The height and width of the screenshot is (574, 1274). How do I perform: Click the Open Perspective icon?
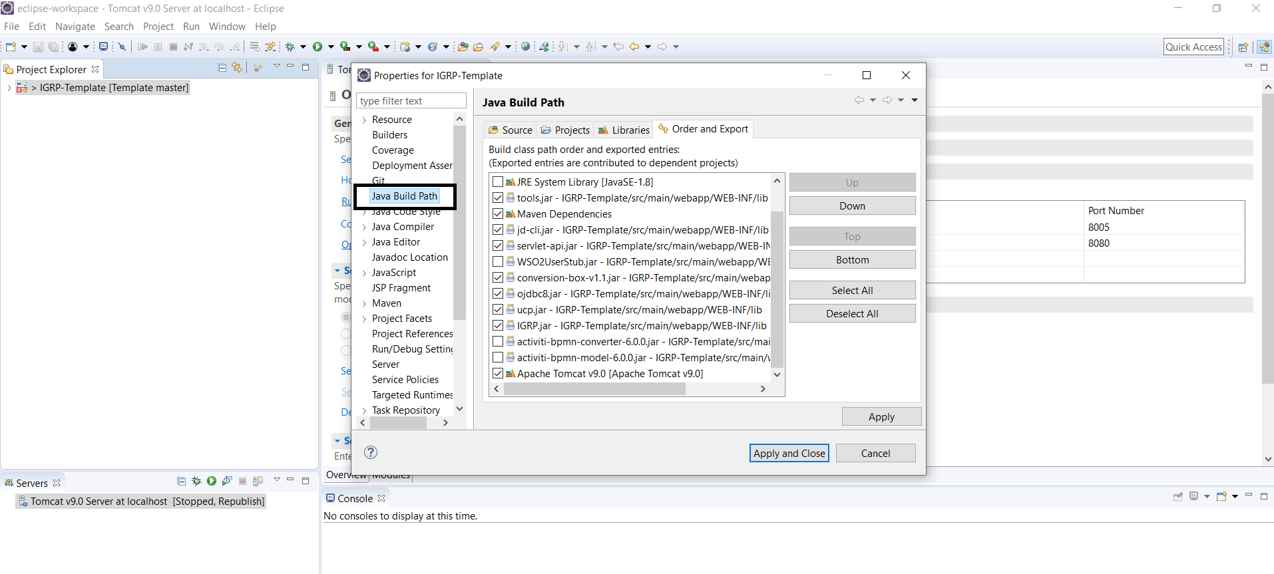[x=1243, y=47]
